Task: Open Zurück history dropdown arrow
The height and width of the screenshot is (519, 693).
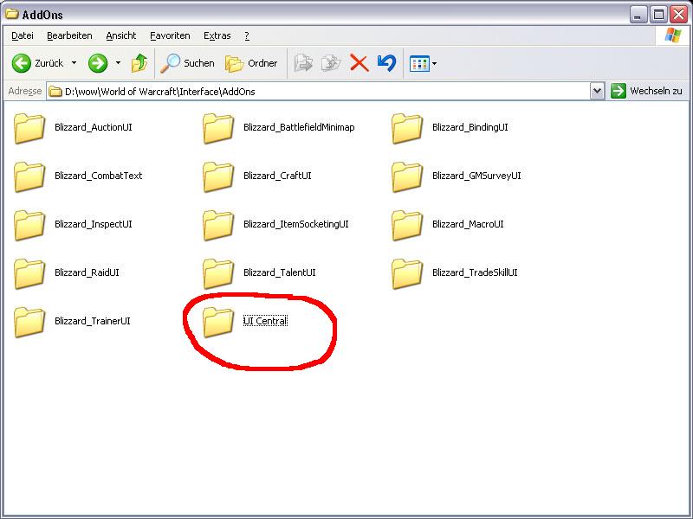Action: (x=74, y=63)
